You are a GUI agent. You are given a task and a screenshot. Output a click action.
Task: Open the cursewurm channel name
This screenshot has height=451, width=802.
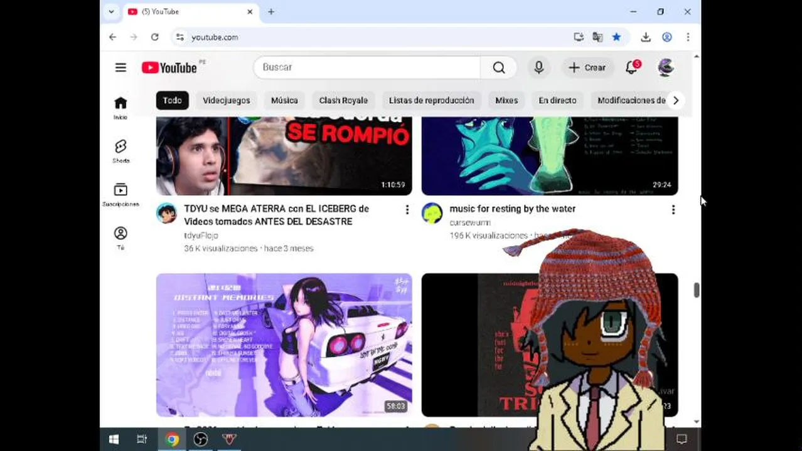(x=470, y=222)
